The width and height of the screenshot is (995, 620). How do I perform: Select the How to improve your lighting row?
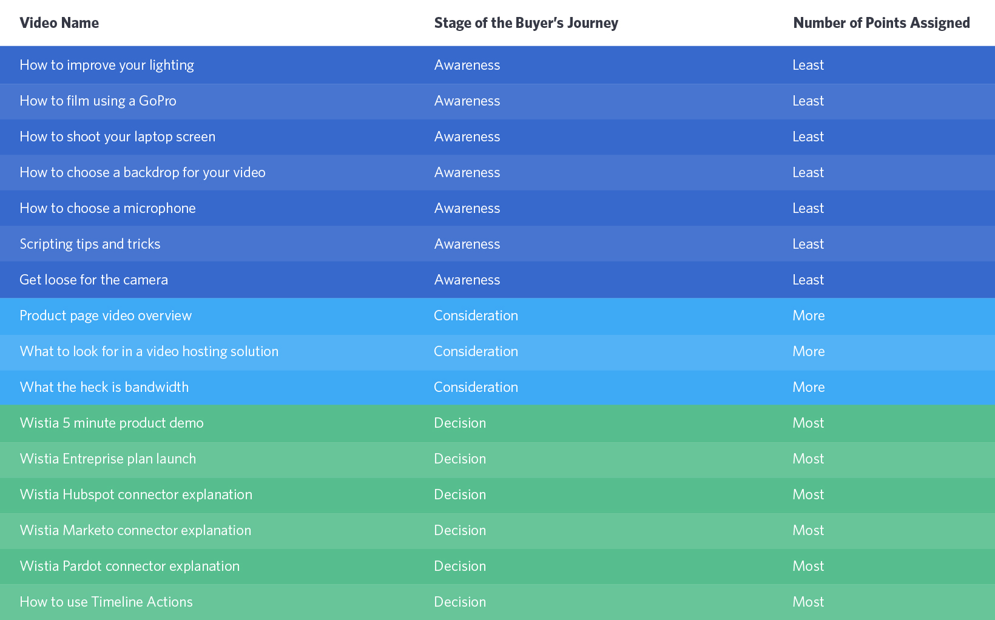point(497,66)
